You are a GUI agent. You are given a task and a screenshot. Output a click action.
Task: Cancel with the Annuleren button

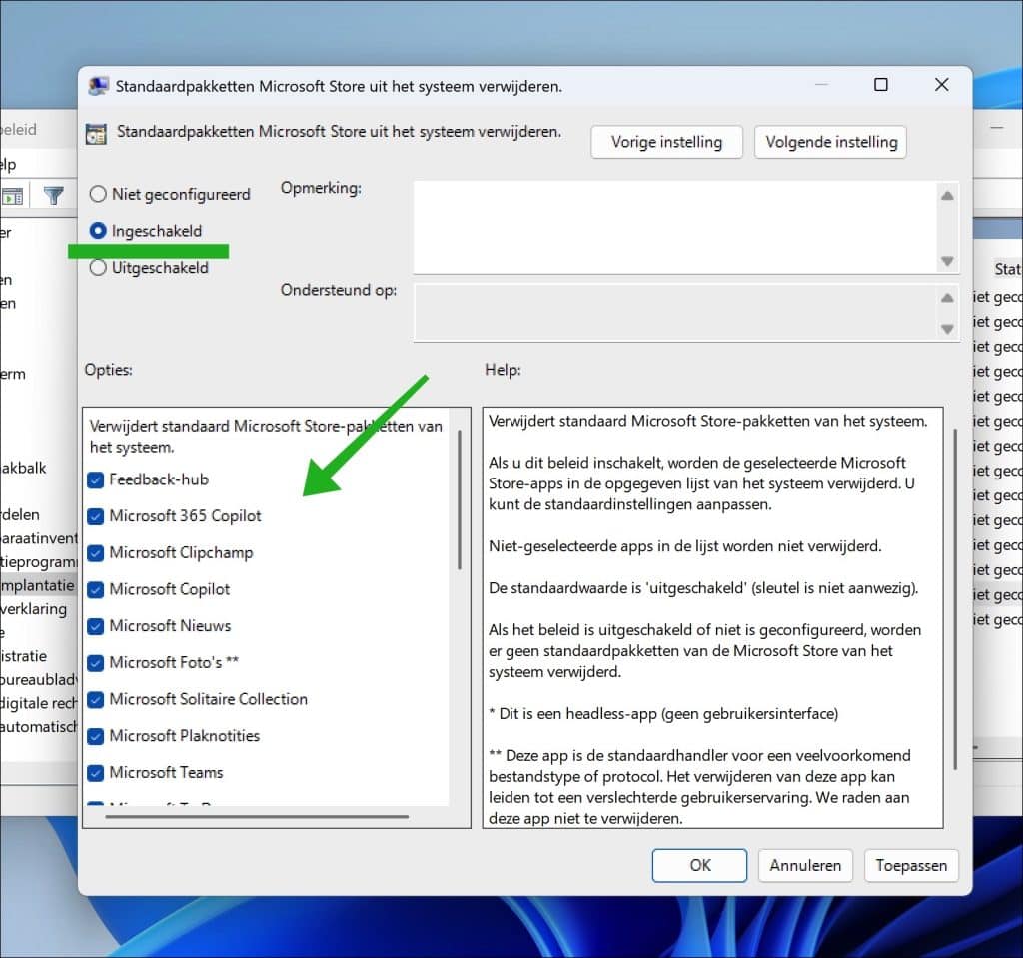(805, 865)
